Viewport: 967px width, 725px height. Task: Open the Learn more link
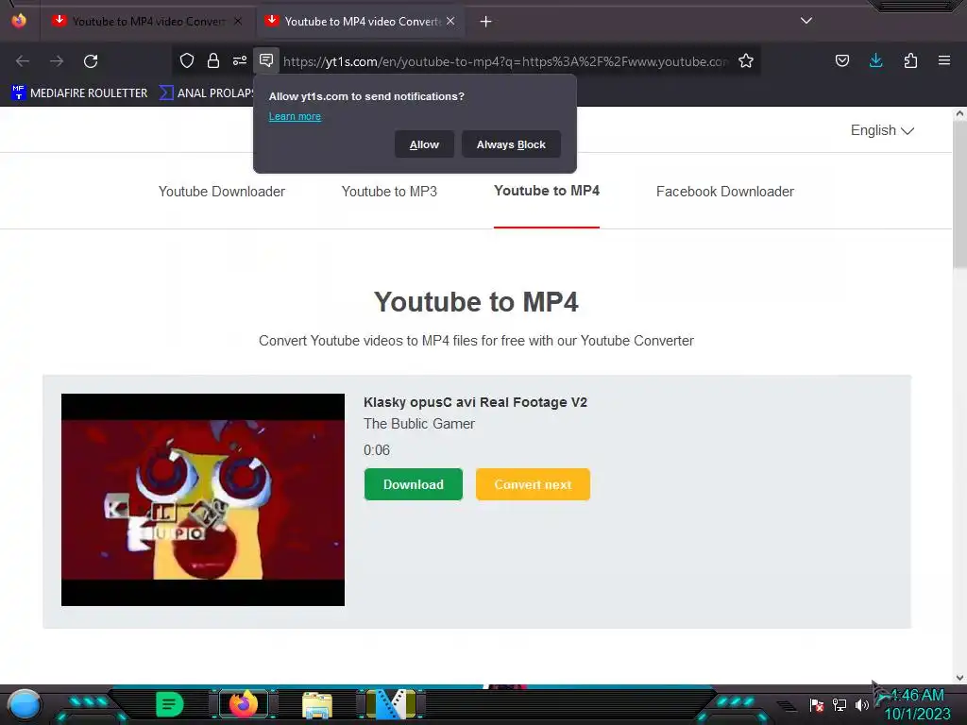pyautogui.click(x=295, y=116)
